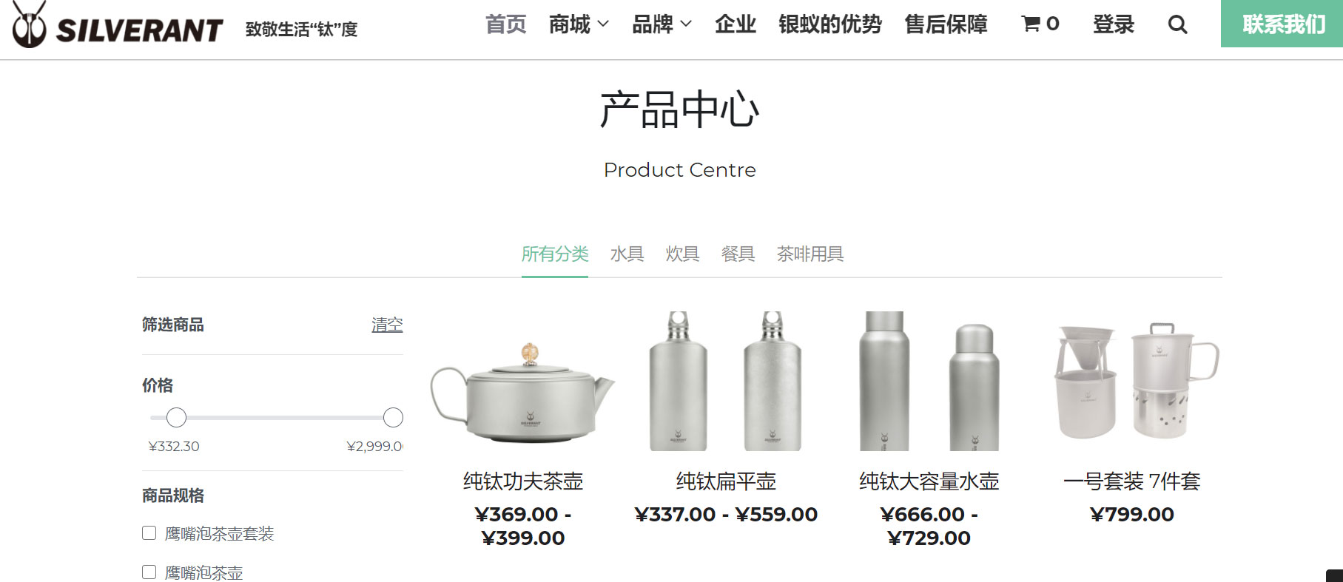Click the minimum price slider handle

coord(176,418)
